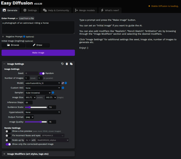181x159 pixels.
Task: Click the Make Image button
Action: (x=38, y=53)
